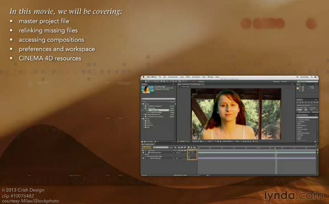Click the graph editor icon in timeline header
Screen dimensions: 329x204
[x=194, y=147]
